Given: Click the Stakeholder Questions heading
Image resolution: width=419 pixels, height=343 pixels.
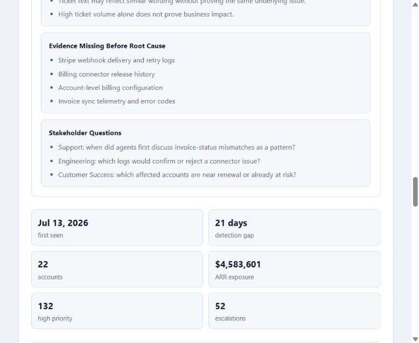Looking at the screenshot, I should coord(85,133).
